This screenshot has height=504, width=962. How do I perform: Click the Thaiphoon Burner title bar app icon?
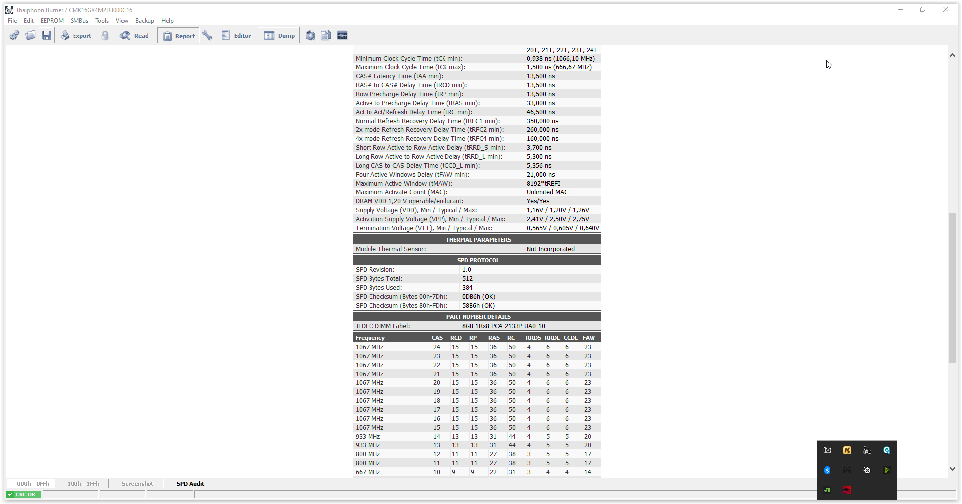click(9, 10)
